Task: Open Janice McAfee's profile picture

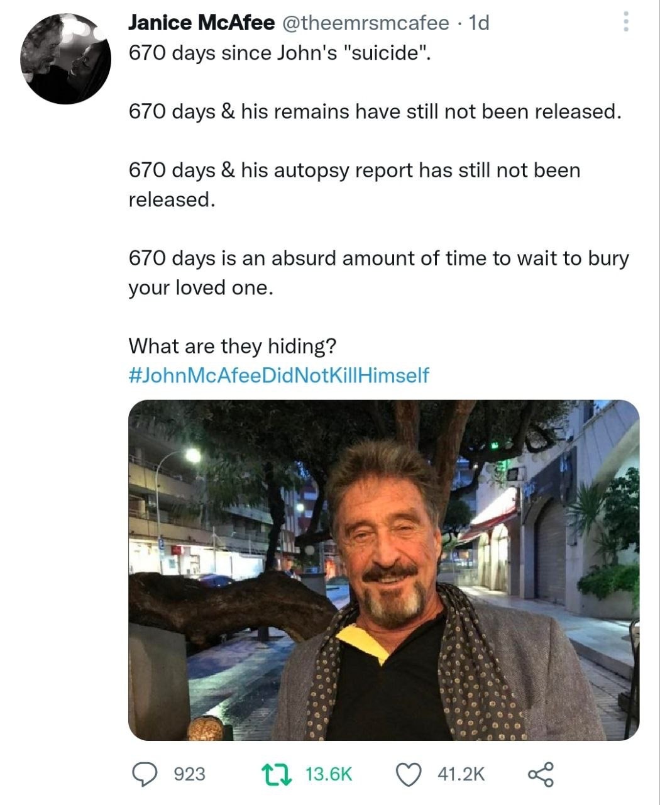Action: 66,58
